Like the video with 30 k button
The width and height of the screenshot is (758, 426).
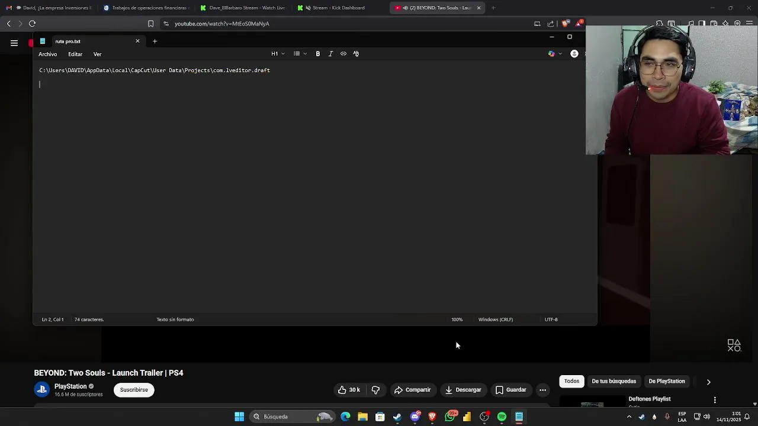coord(349,390)
